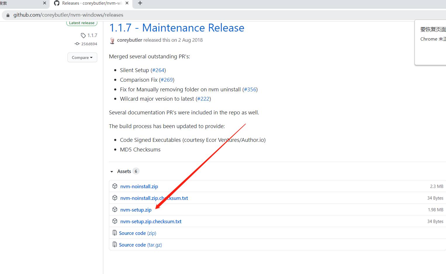
Task: Click the tag icon next to 1.1.7
Action: tap(83, 35)
